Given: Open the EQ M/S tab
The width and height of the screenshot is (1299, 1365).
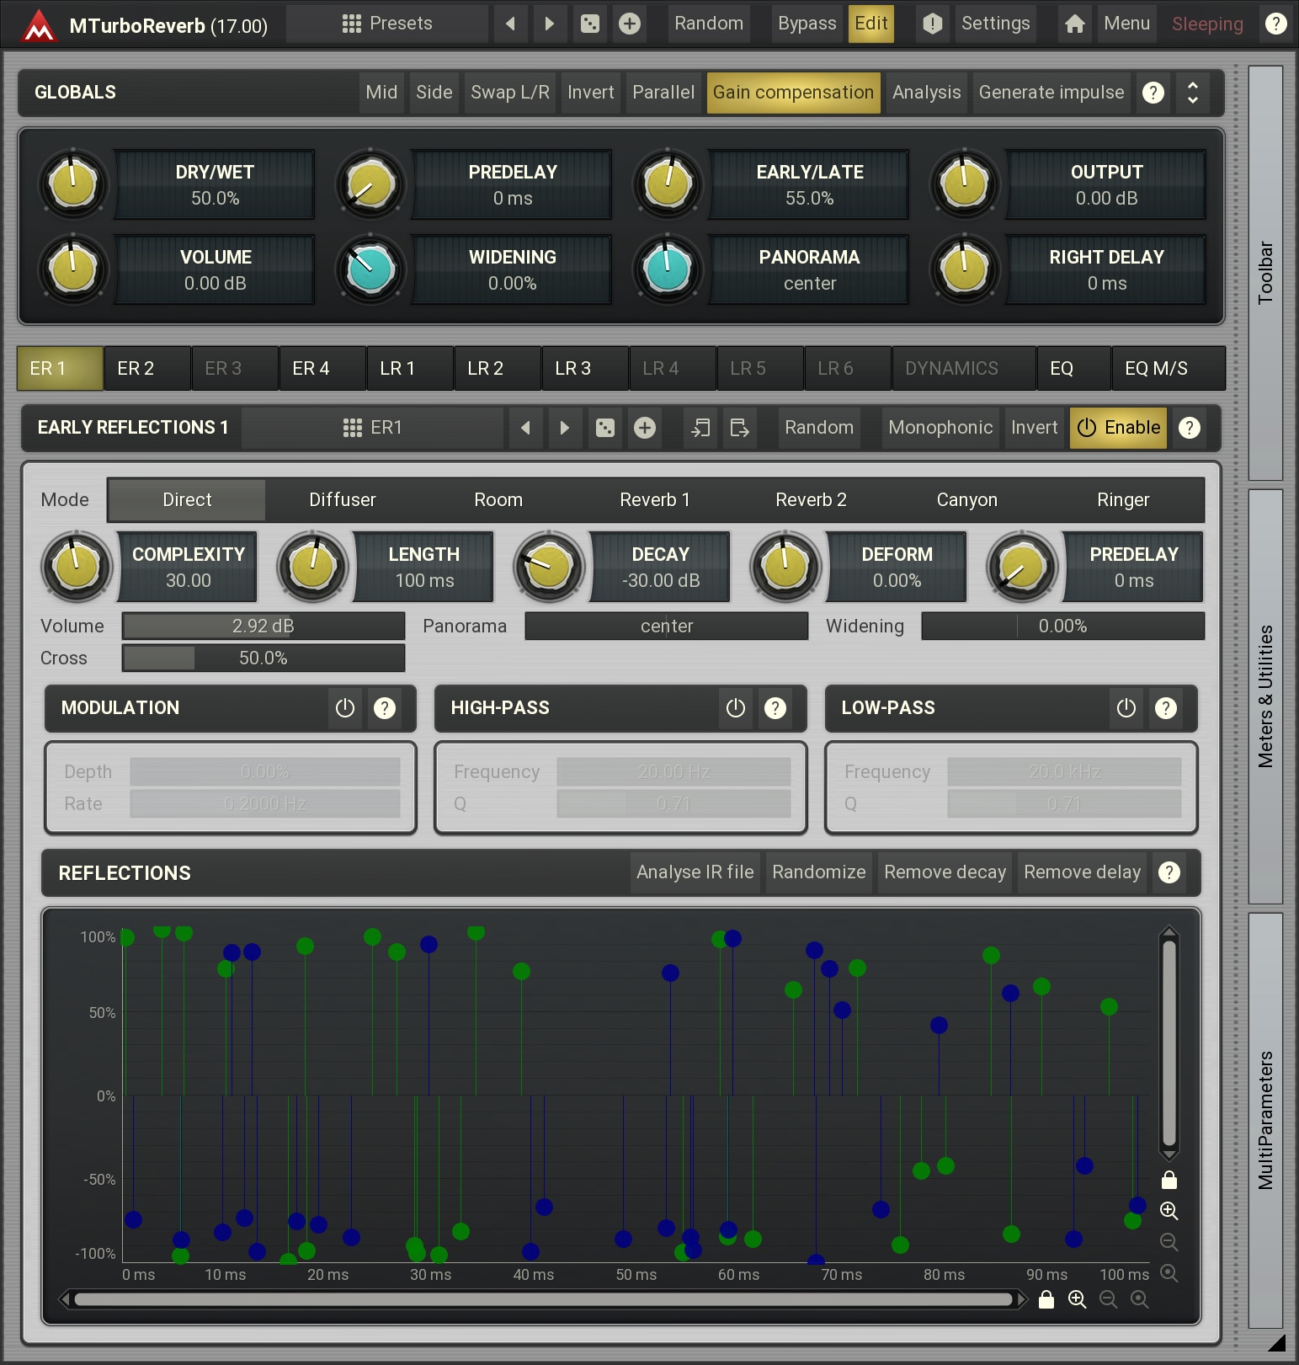Looking at the screenshot, I should point(1156,369).
